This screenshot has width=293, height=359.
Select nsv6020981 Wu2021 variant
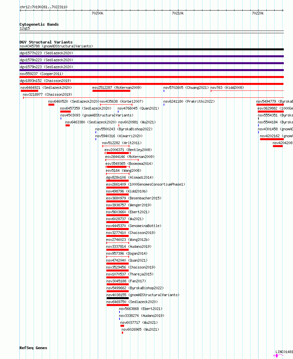tap(137, 122)
